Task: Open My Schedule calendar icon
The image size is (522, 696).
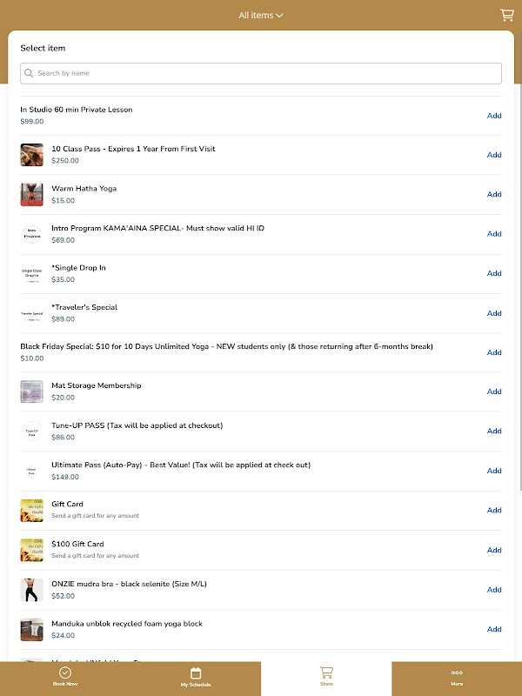Action: pyautogui.click(x=196, y=673)
